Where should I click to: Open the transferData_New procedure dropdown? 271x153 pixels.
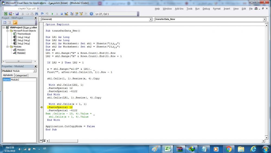pos(264,19)
